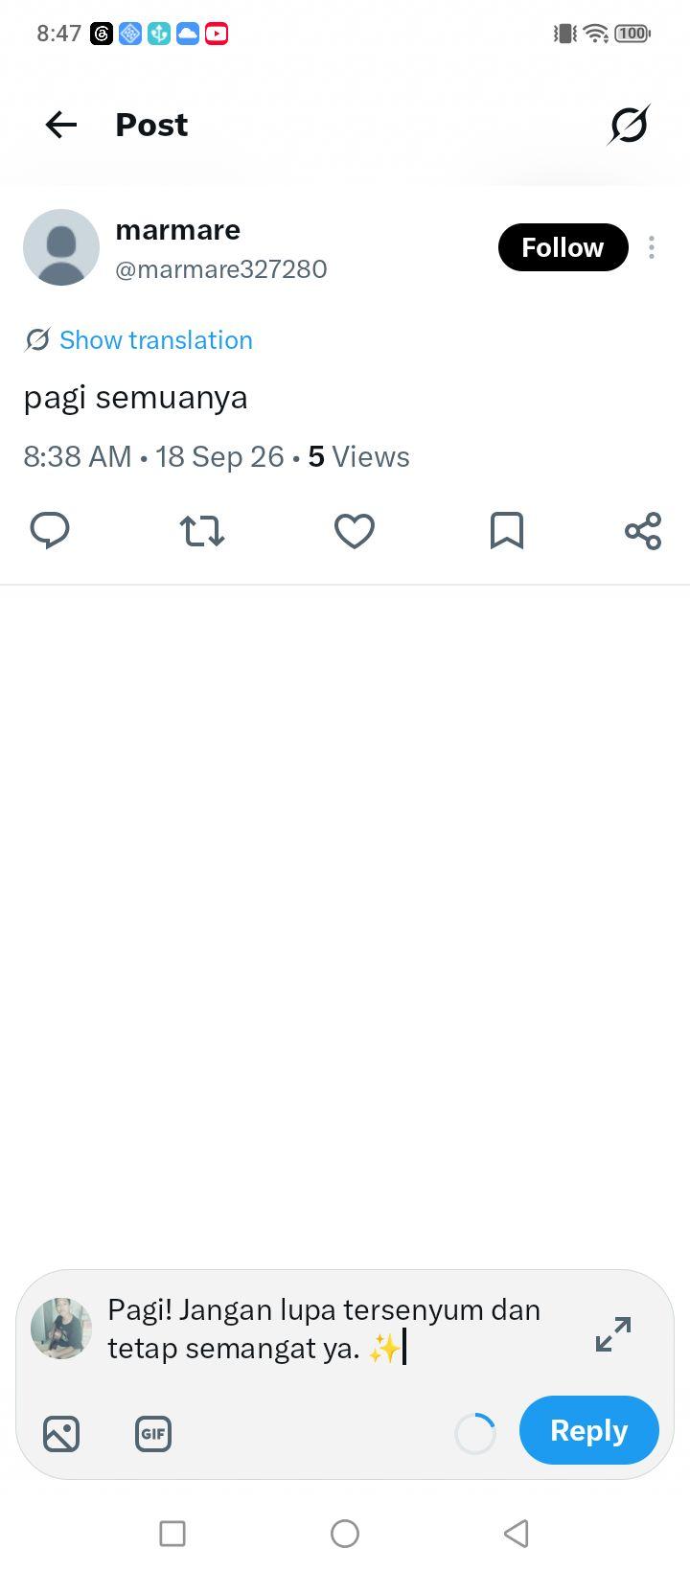Viewport: 690px width, 1572px height.
Task: Go back using the arrow icon
Action: (x=61, y=125)
